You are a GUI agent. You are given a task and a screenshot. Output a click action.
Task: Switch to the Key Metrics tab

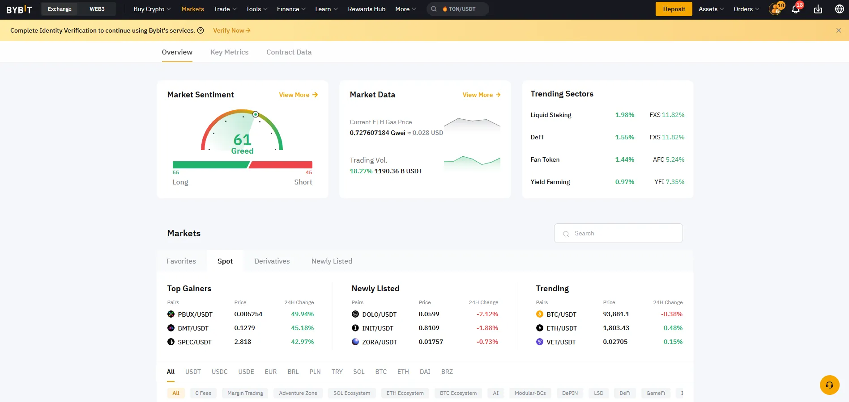(229, 52)
